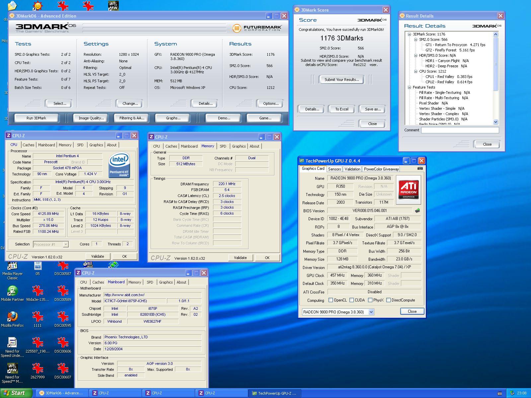
Task: Switch to the Sensors tab in GPU-Z
Action: [335, 169]
